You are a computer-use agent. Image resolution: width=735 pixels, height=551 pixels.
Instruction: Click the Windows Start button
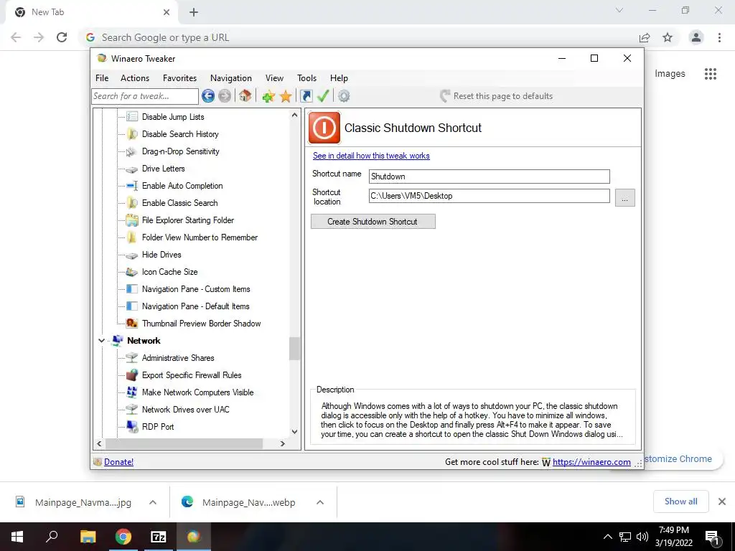pos(17,537)
